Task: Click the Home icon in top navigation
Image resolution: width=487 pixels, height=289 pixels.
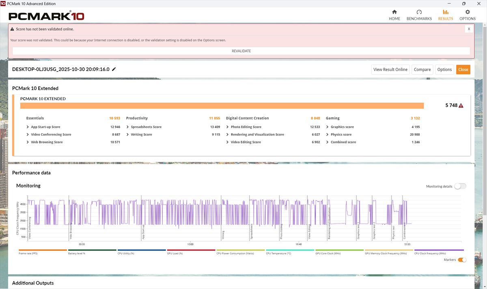Action: pyautogui.click(x=394, y=12)
